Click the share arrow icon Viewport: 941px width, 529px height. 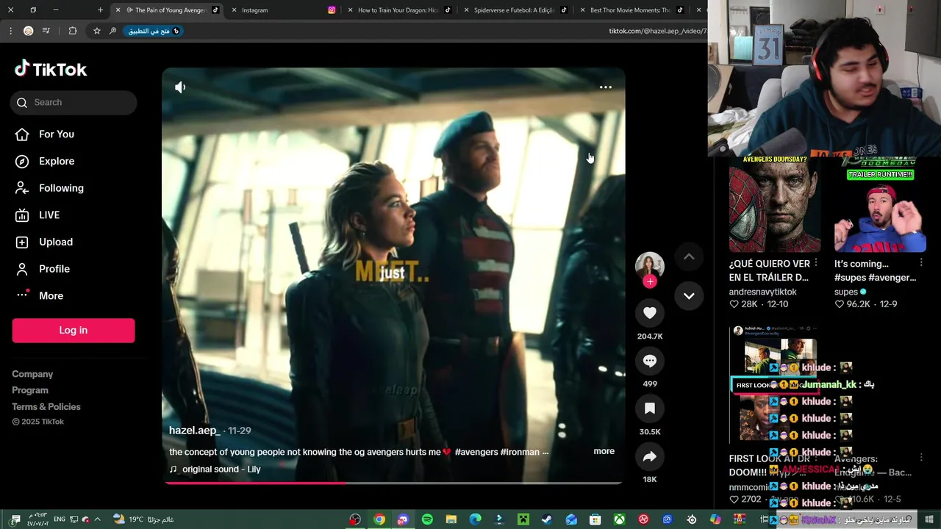pyautogui.click(x=650, y=457)
